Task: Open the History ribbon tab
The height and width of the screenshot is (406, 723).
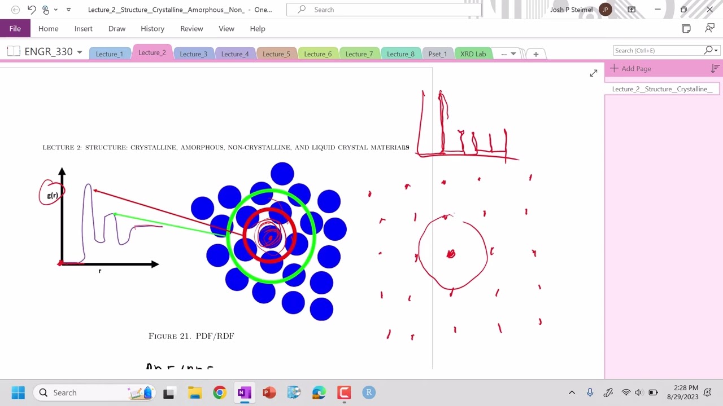Action: coord(153,29)
